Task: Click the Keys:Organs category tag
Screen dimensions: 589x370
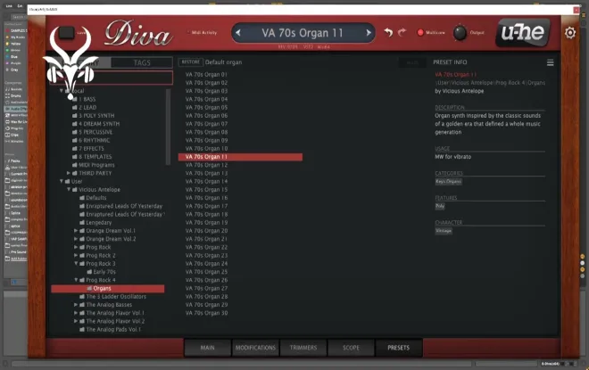Action: point(449,182)
